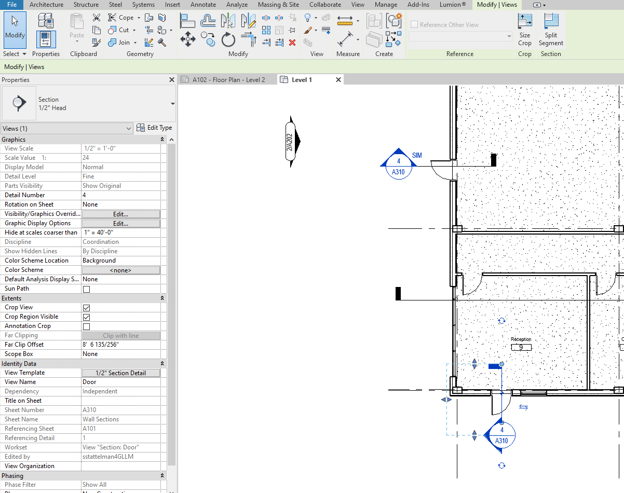This screenshot has width=624, height=493.
Task: Activate the Rotate tool
Action: click(x=228, y=39)
